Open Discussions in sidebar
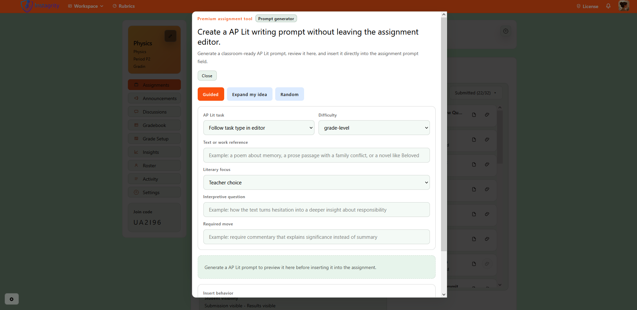Screen dimensions: 637x310 tap(154, 112)
